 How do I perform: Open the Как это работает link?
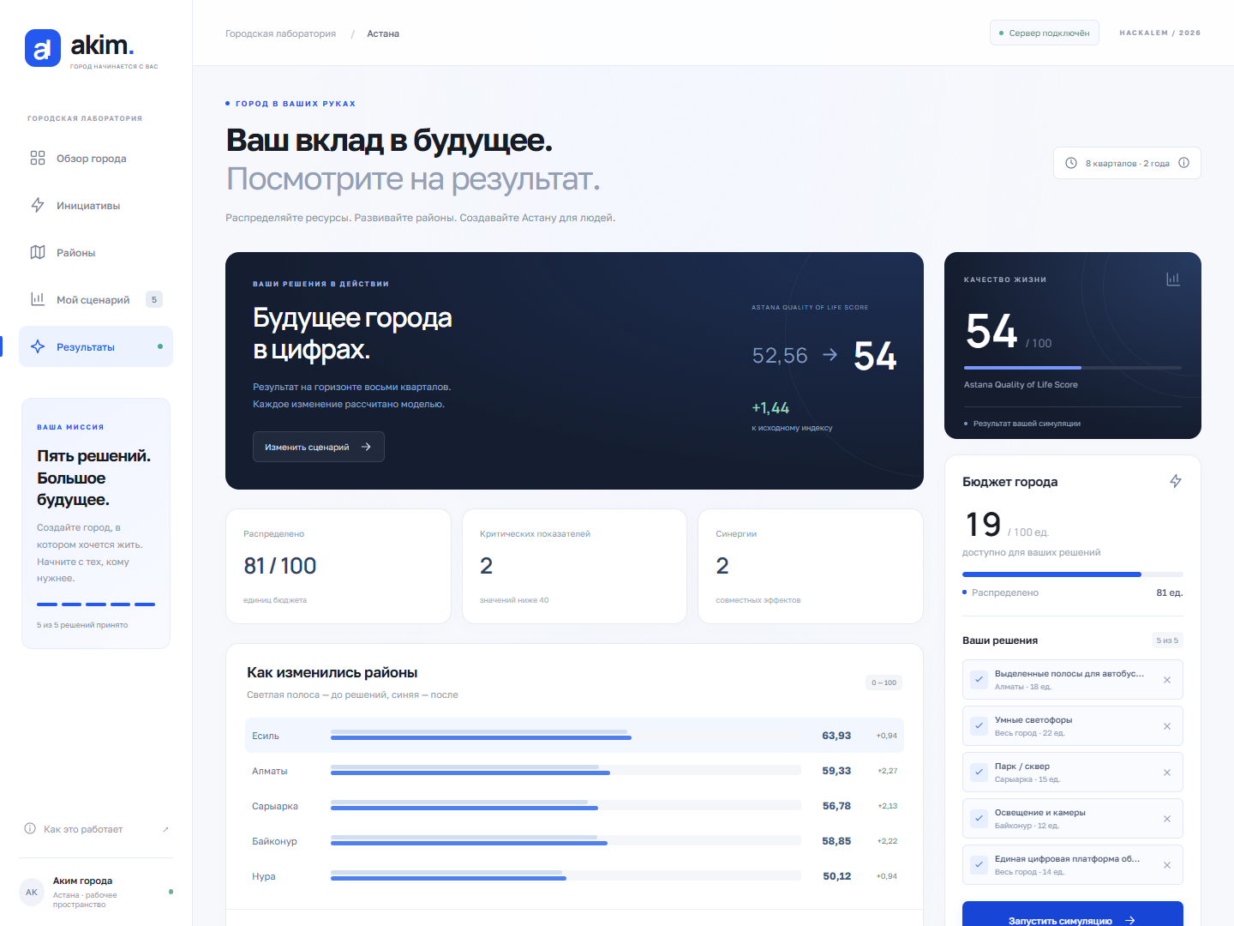pos(96,829)
